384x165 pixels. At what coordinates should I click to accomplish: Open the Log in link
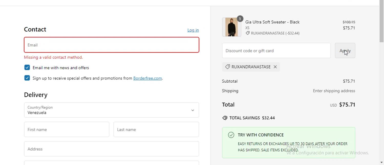193,30
